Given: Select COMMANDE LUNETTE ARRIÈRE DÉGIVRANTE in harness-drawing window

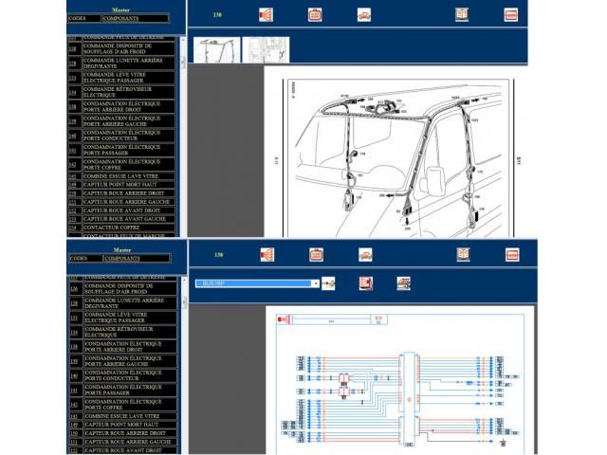Looking at the screenshot, I should point(129,64).
